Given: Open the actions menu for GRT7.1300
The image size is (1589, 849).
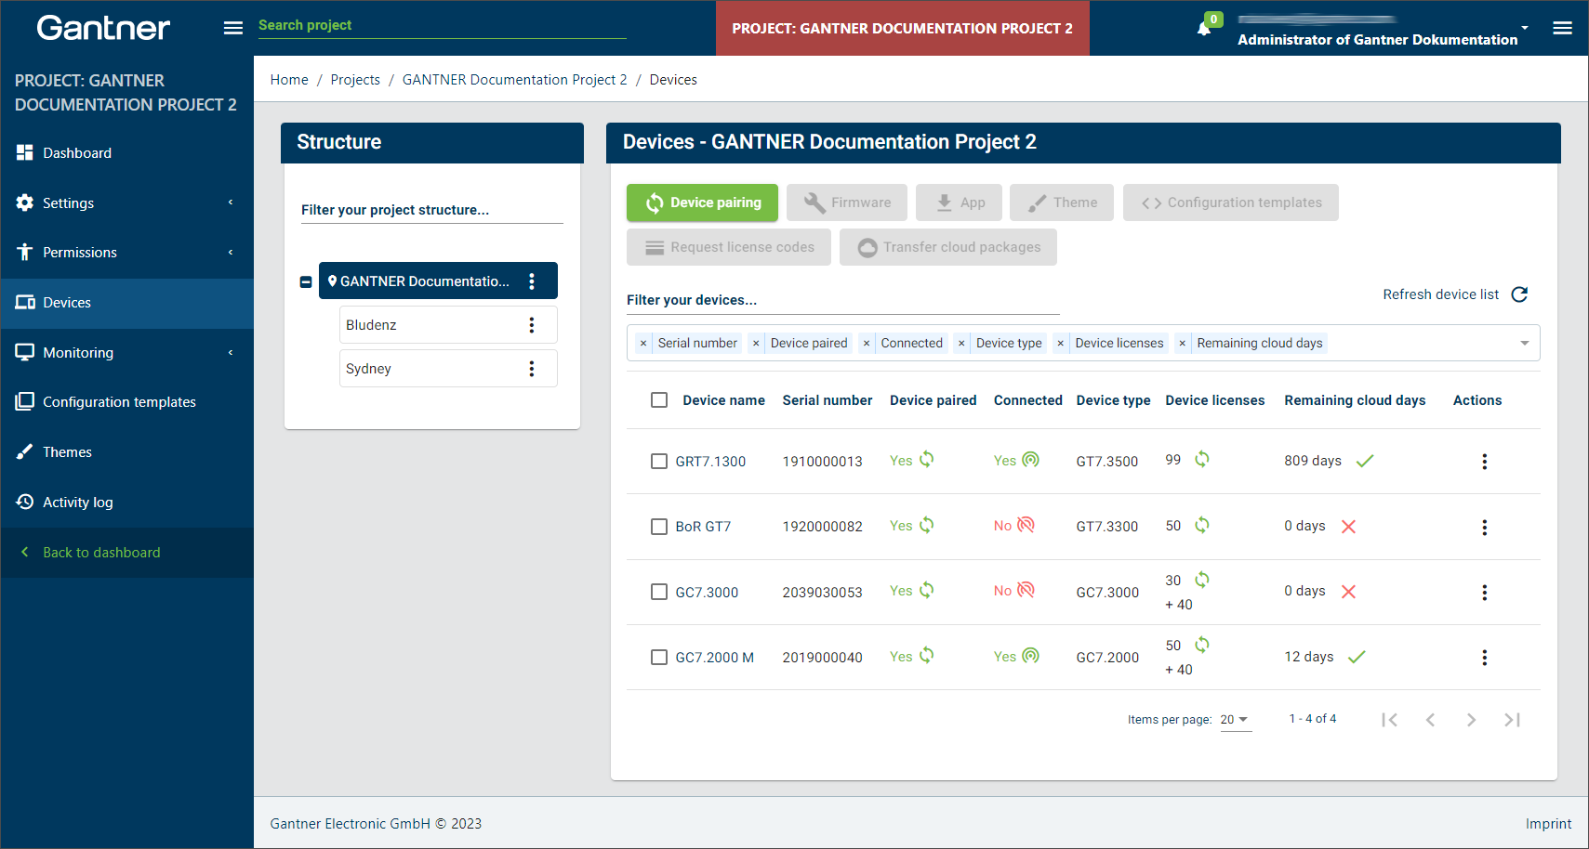Looking at the screenshot, I should [x=1485, y=462].
